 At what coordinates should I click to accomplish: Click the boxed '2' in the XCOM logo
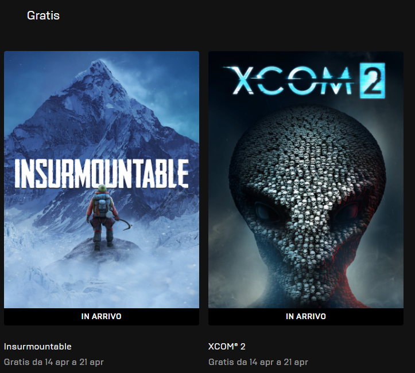click(x=373, y=81)
